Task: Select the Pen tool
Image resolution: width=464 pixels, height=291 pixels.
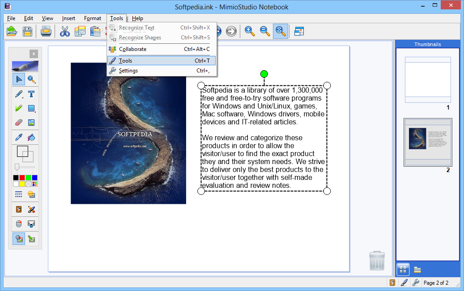Action: point(19,94)
